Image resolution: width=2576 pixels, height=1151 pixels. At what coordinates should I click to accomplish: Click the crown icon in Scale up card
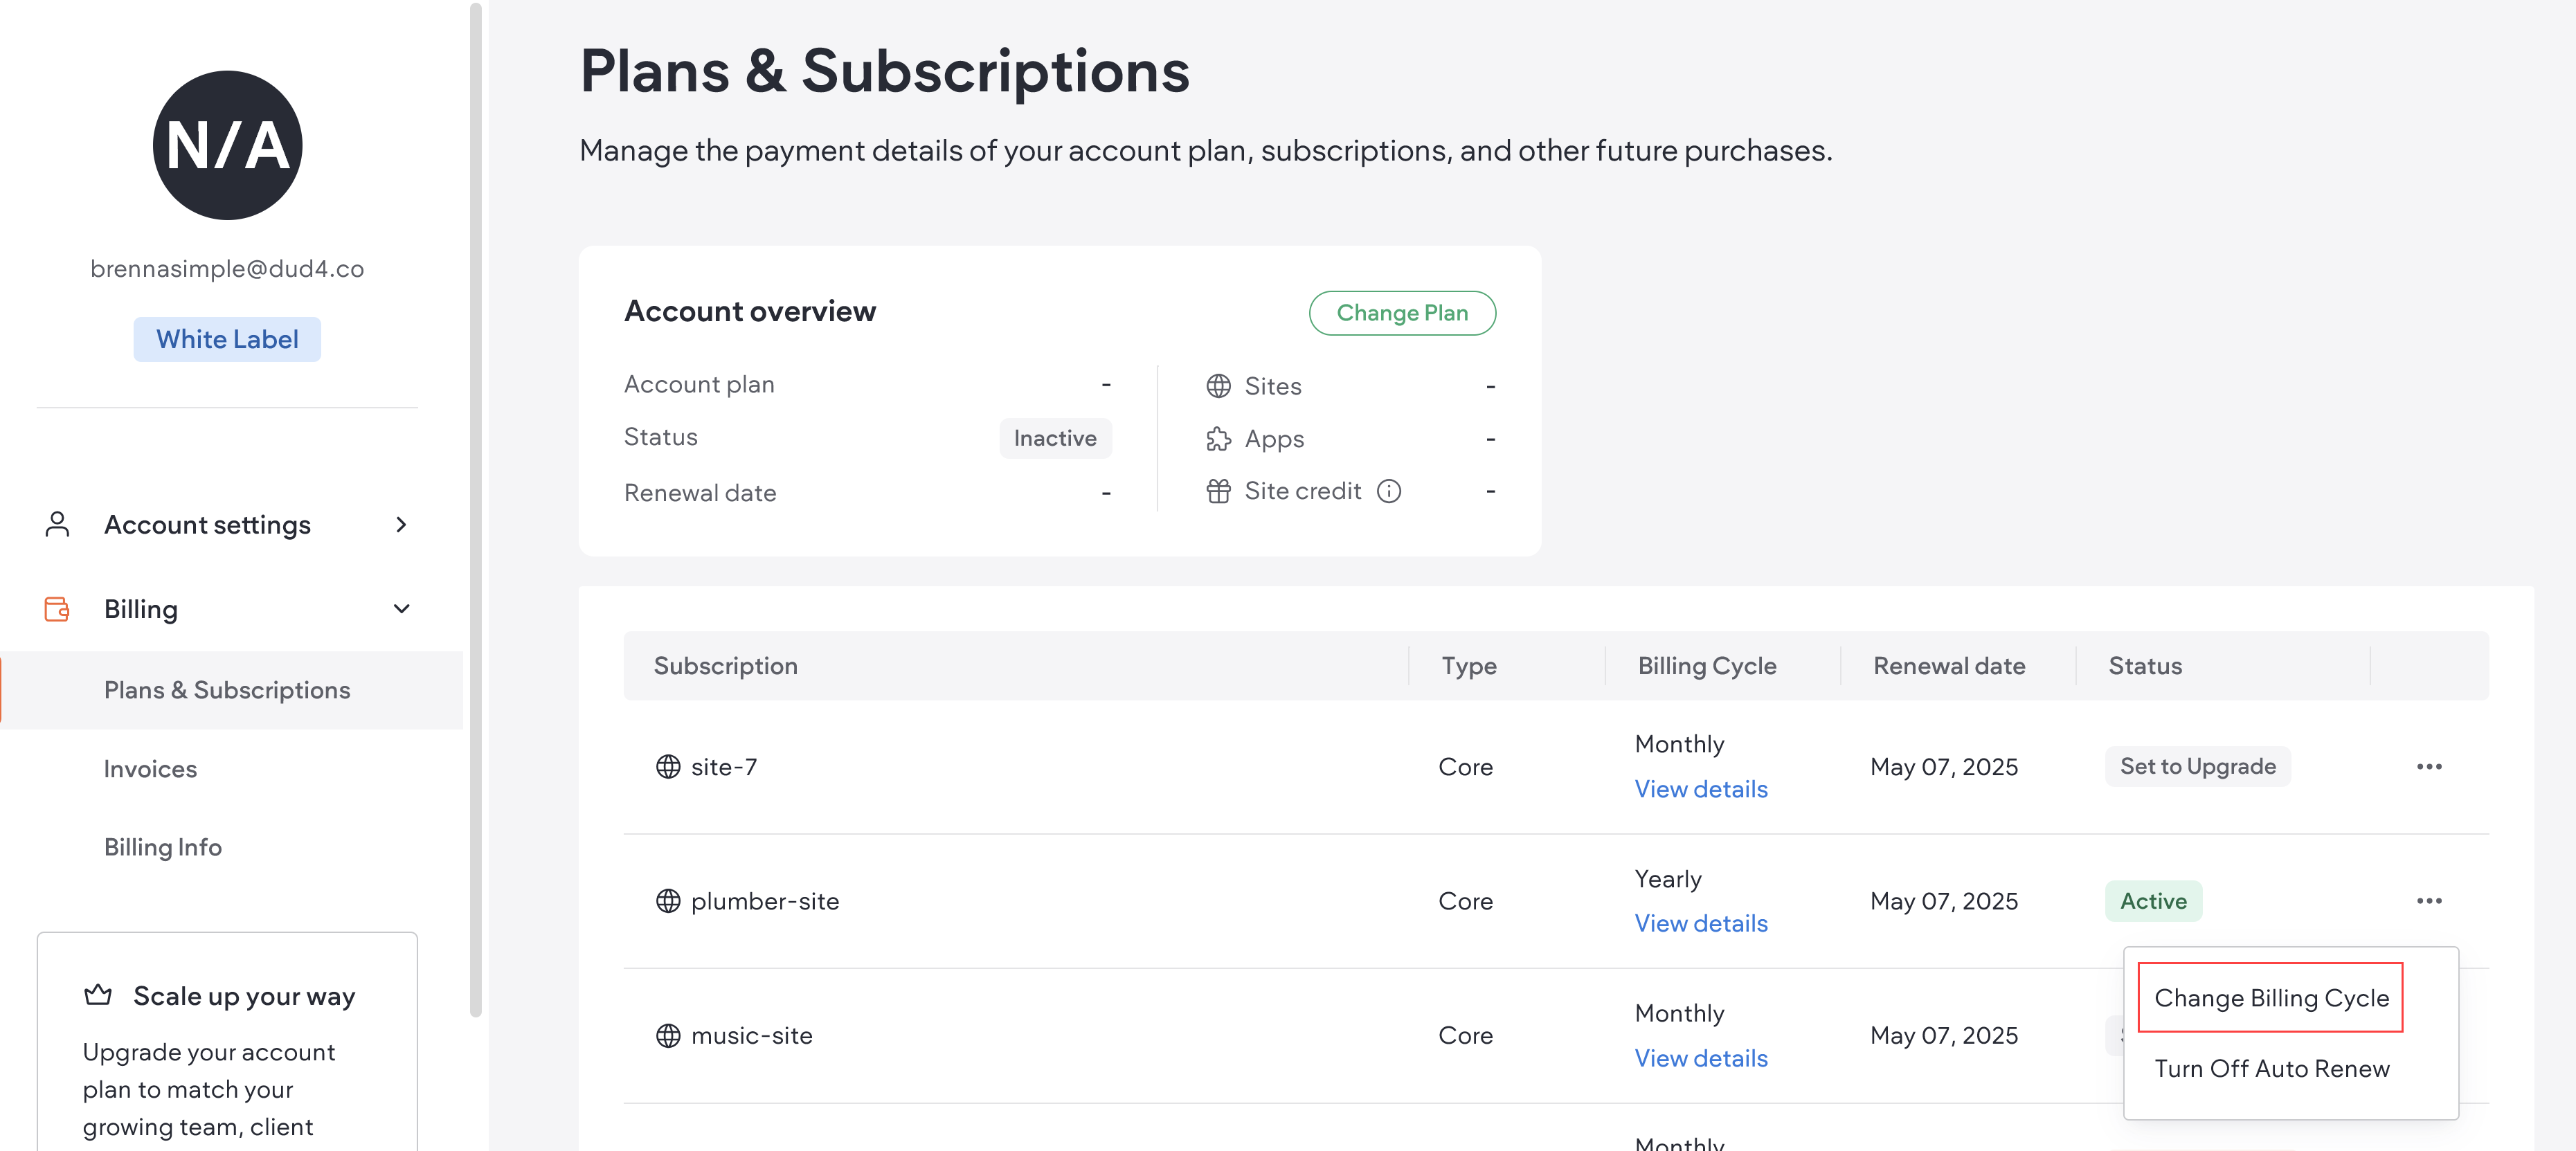pyautogui.click(x=98, y=995)
